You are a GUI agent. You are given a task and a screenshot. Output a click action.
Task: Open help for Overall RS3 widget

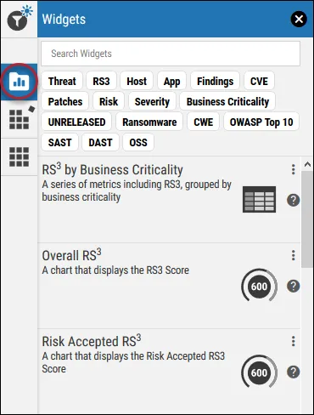(x=294, y=286)
